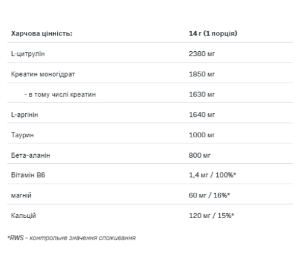Click the '120 мг / 15%*' Кальцій value
The width and height of the screenshot is (301, 271).
click(211, 216)
